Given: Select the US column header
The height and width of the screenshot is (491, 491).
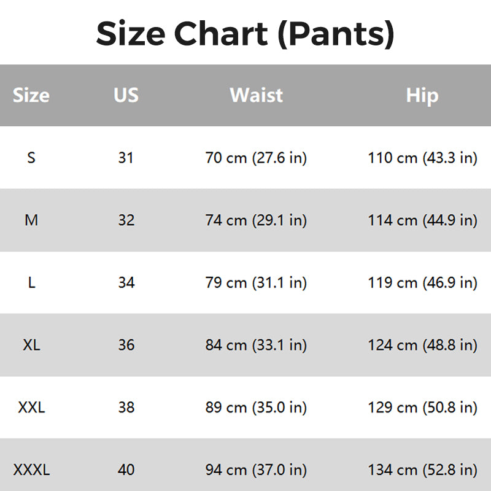Looking at the screenshot, I should point(126,95).
